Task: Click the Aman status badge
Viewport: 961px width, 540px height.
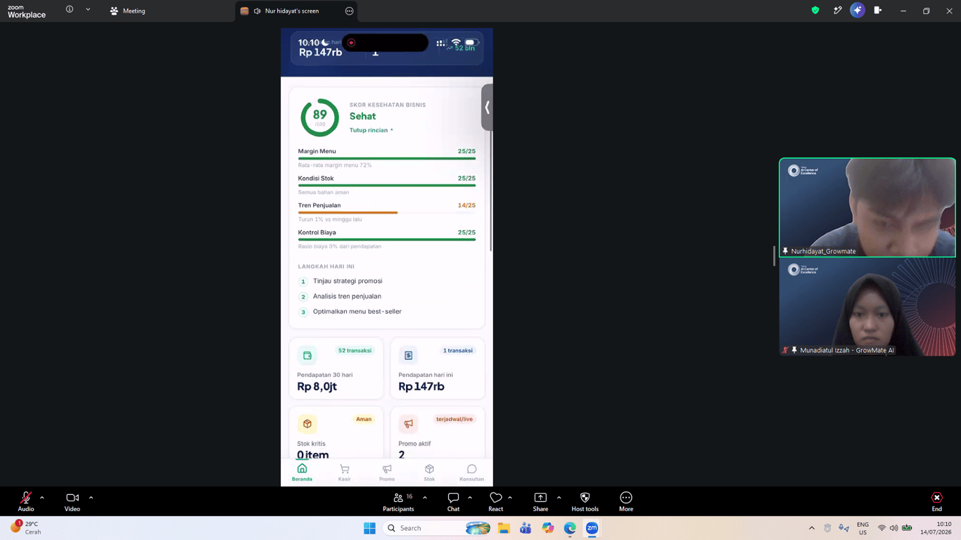Action: point(364,419)
